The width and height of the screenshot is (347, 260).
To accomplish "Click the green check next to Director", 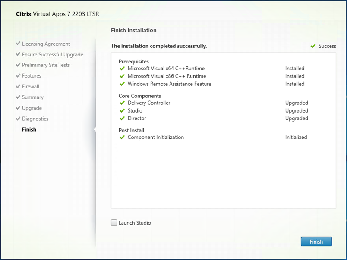I will tap(122, 119).
